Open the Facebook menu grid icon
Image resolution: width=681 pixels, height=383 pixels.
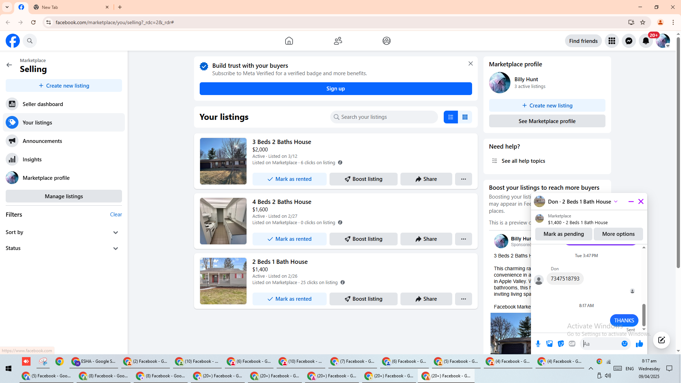[x=612, y=41]
